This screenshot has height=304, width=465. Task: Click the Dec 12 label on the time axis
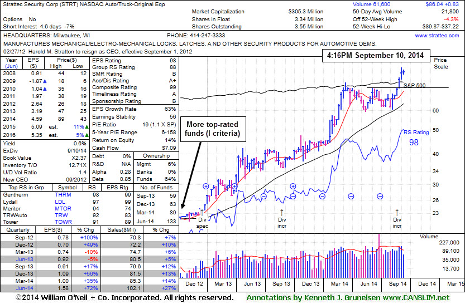194,284
